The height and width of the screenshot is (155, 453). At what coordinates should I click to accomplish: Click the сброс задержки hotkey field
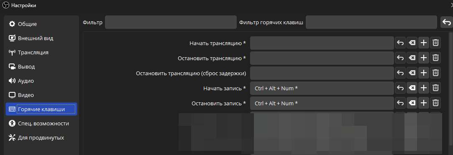coord(322,73)
